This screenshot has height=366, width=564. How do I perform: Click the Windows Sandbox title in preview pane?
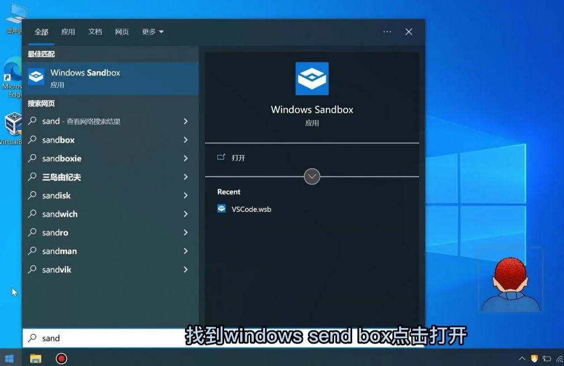pyautogui.click(x=312, y=110)
